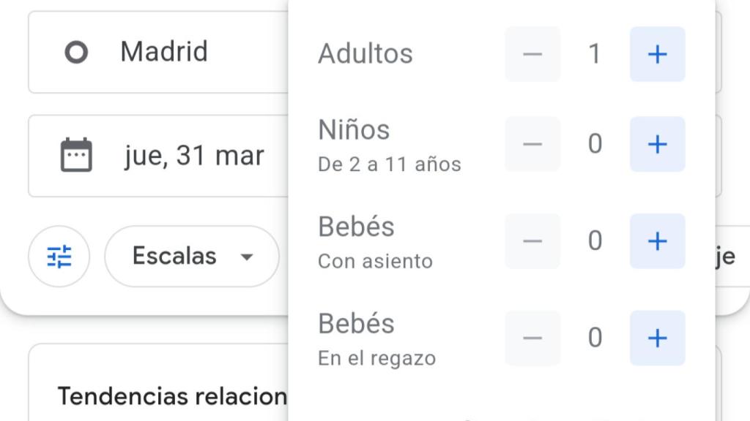This screenshot has height=421, width=750.
Task: Click minus for Bebés en el regazo
Action: [532, 338]
